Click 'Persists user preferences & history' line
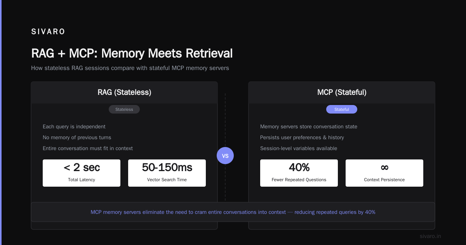This screenshot has height=245, width=466. click(x=302, y=137)
